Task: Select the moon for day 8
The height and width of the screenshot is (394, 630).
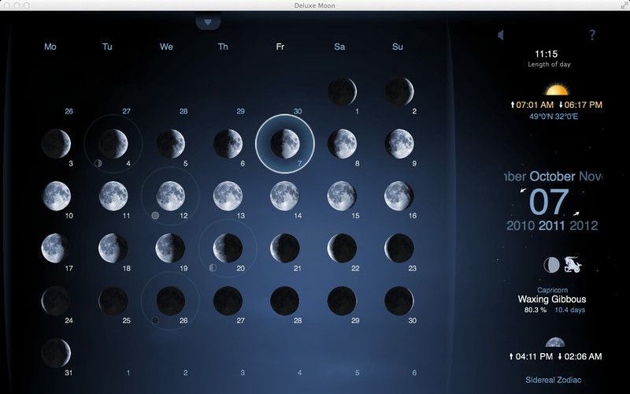Action: pyautogui.click(x=342, y=143)
